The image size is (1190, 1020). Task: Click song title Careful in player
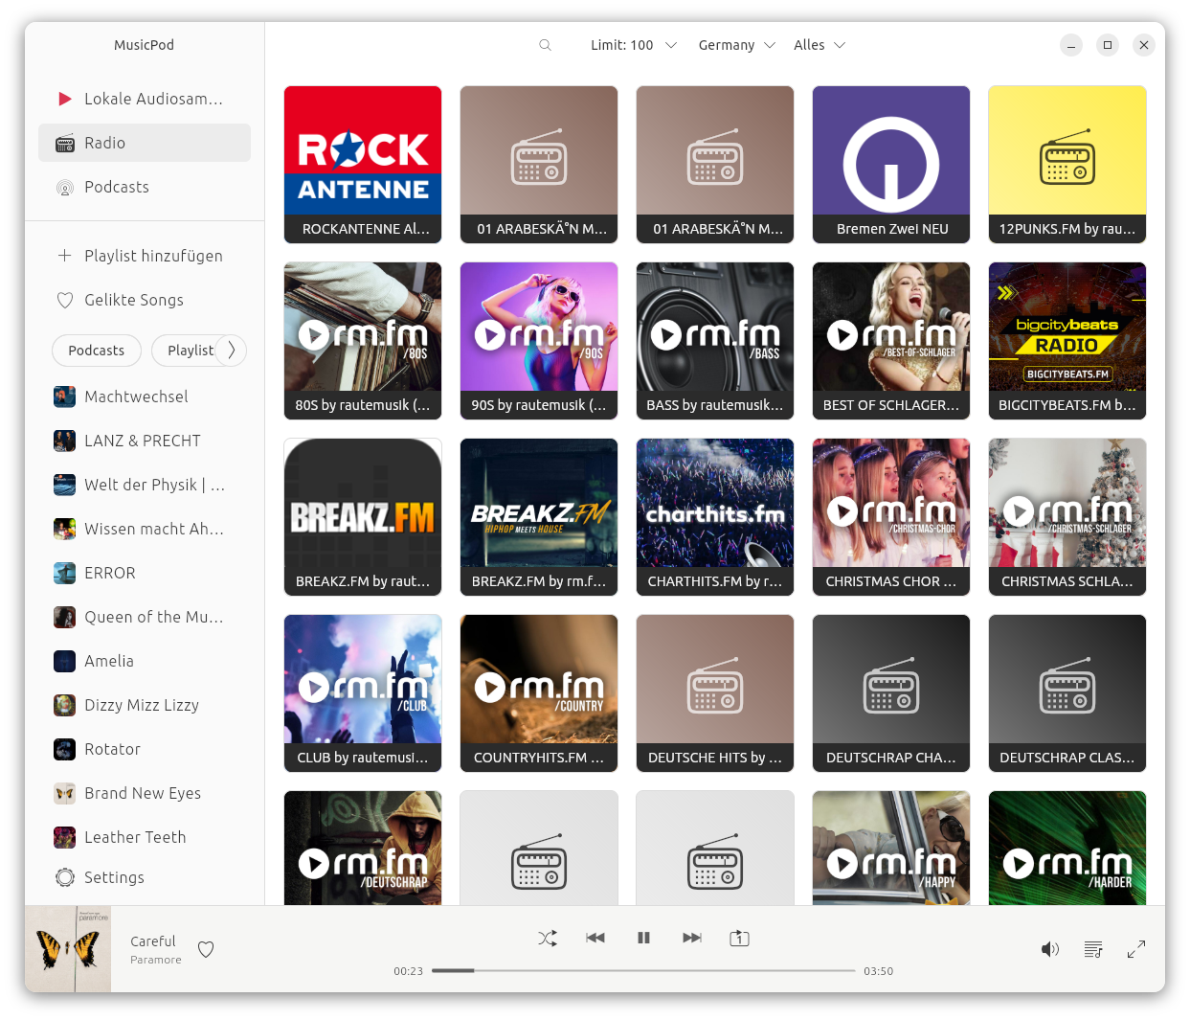point(153,941)
